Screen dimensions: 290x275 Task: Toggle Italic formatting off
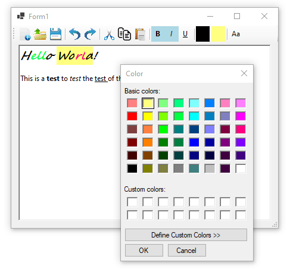tap(171, 34)
